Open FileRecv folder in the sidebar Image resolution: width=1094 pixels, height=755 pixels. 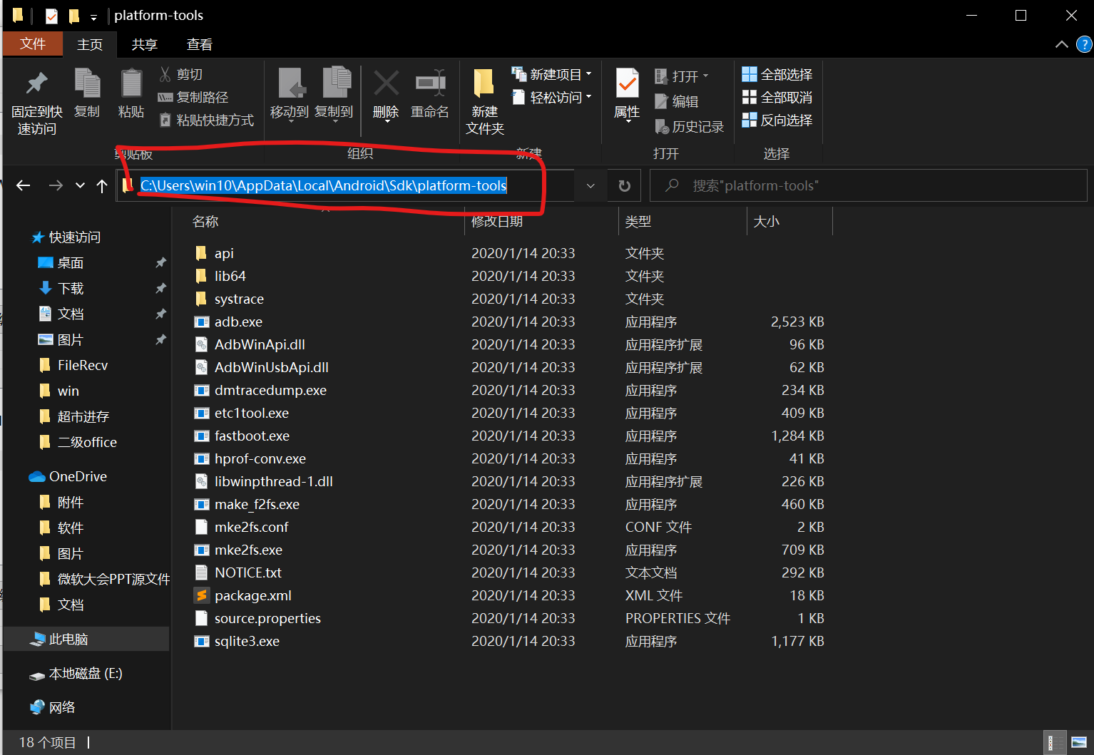click(x=73, y=365)
